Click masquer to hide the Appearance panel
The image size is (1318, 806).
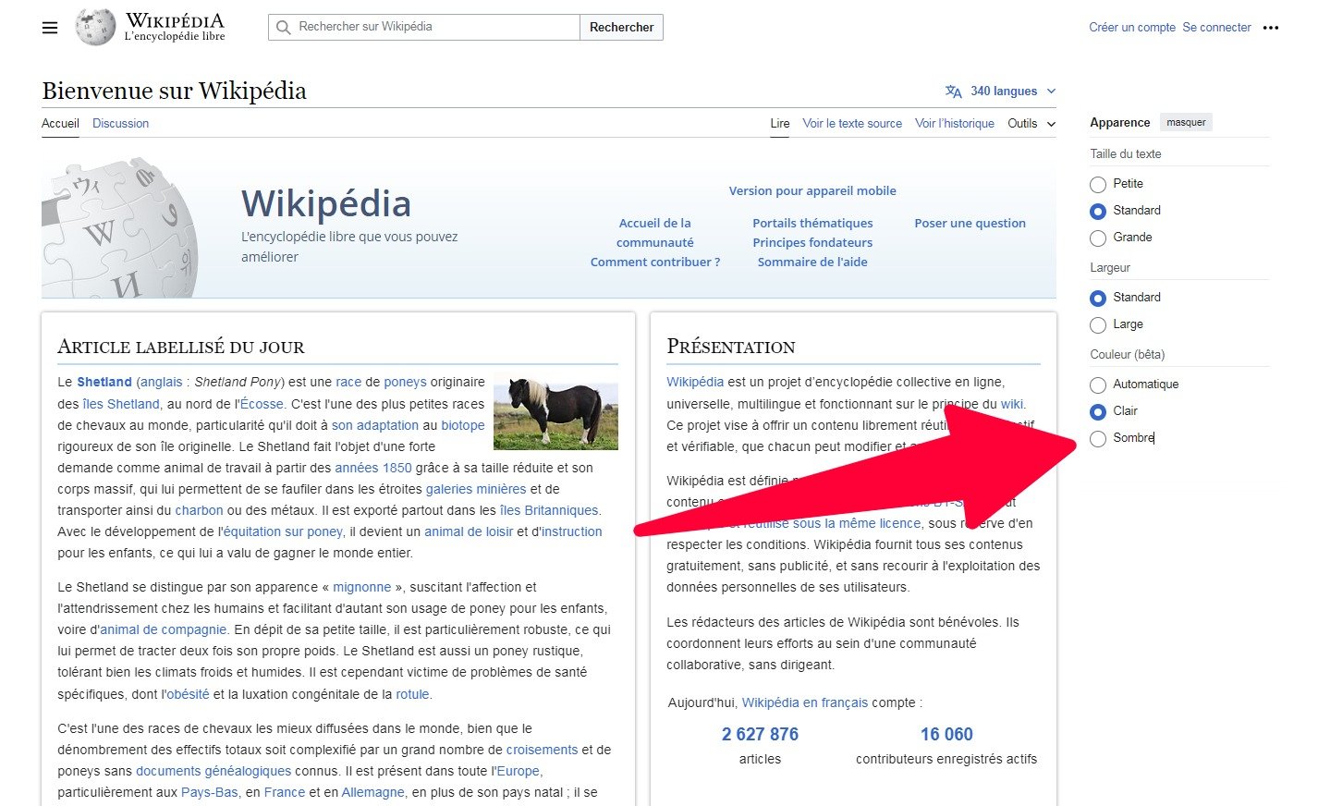1186,121
